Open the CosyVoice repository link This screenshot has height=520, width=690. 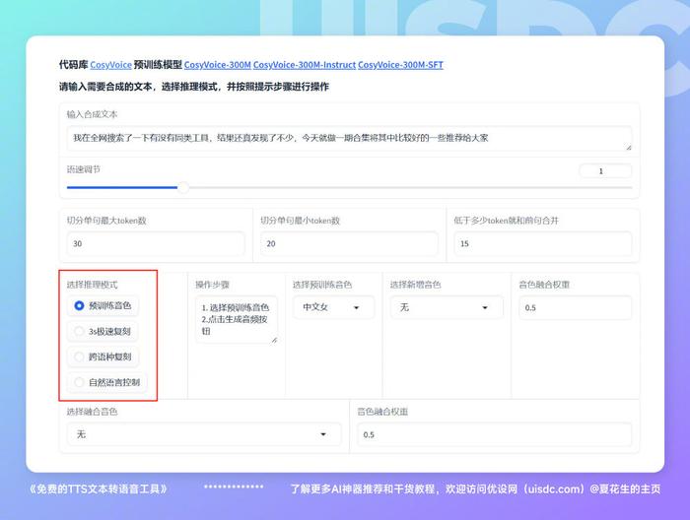pyautogui.click(x=110, y=65)
